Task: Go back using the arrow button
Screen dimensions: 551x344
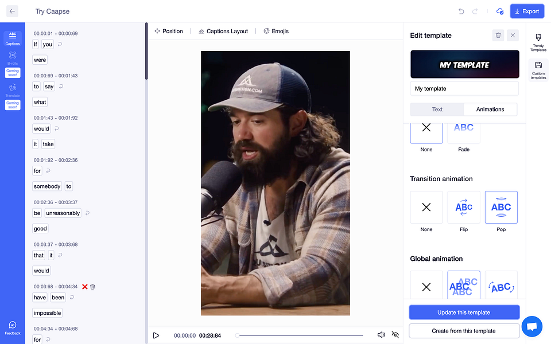Action: (12, 11)
